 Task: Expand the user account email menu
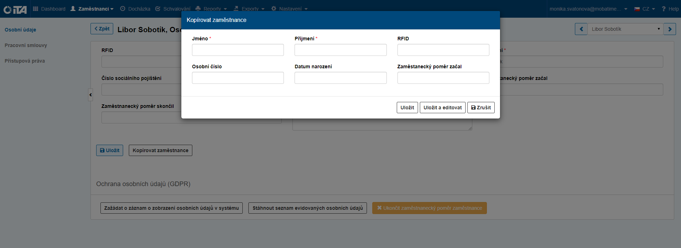pos(588,9)
